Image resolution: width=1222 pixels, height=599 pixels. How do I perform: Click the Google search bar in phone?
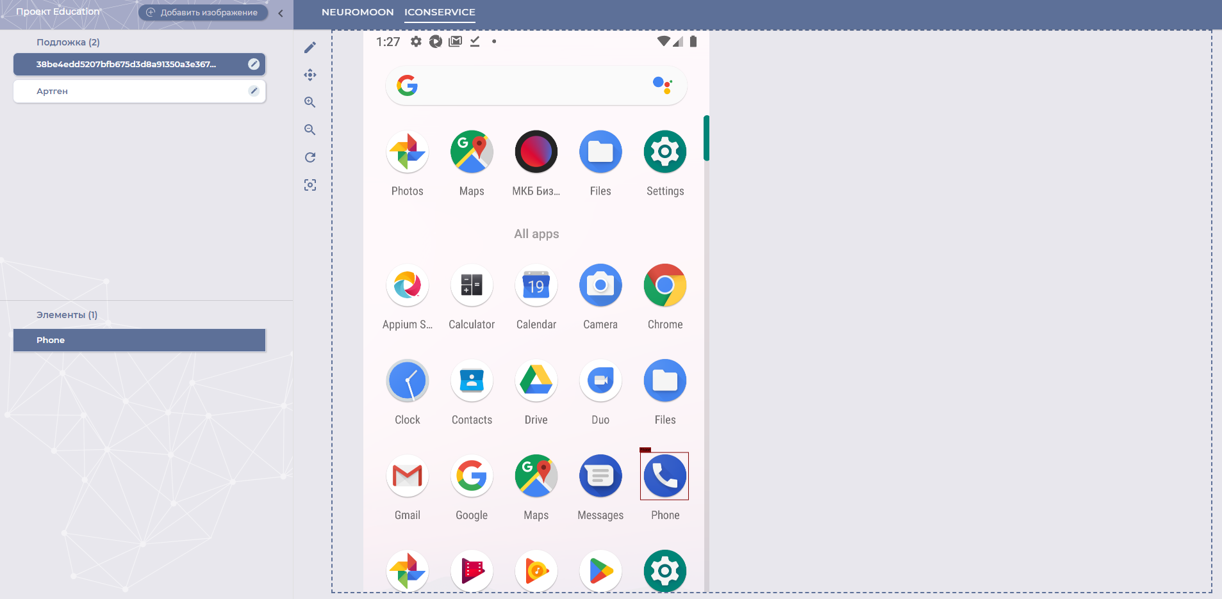(x=536, y=85)
